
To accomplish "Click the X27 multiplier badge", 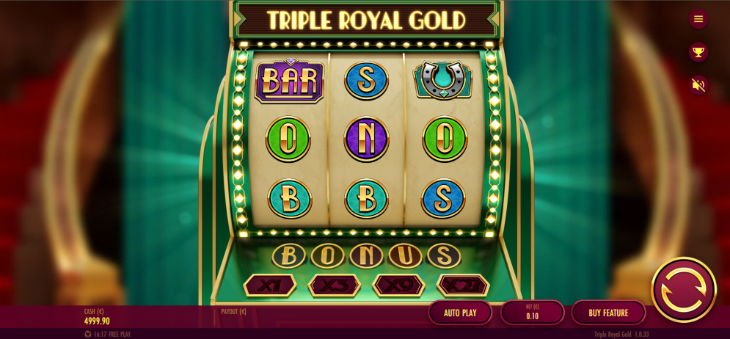I will [x=463, y=285].
